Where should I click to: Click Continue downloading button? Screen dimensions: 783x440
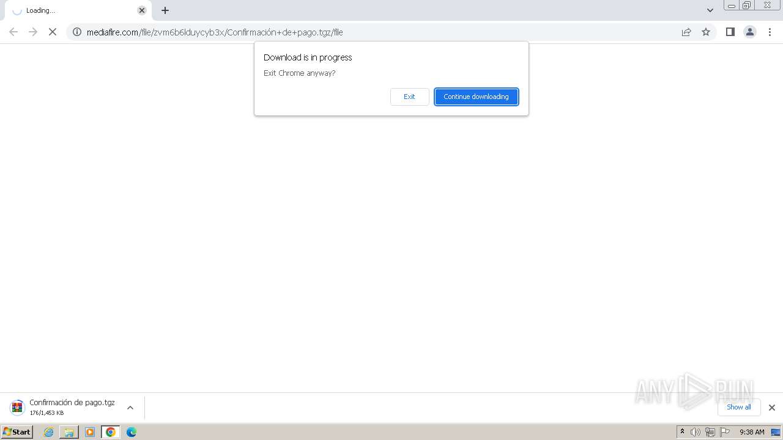tap(477, 97)
